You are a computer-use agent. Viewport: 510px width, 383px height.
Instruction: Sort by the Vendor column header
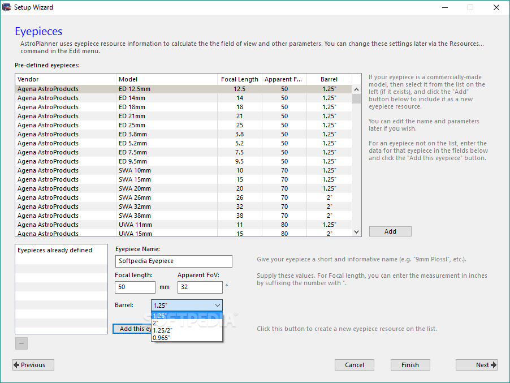[x=66, y=79]
